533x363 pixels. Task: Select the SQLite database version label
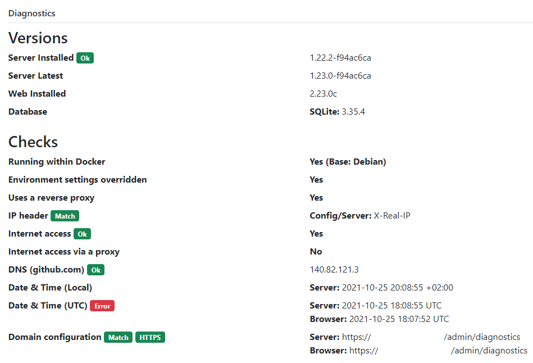pos(336,111)
